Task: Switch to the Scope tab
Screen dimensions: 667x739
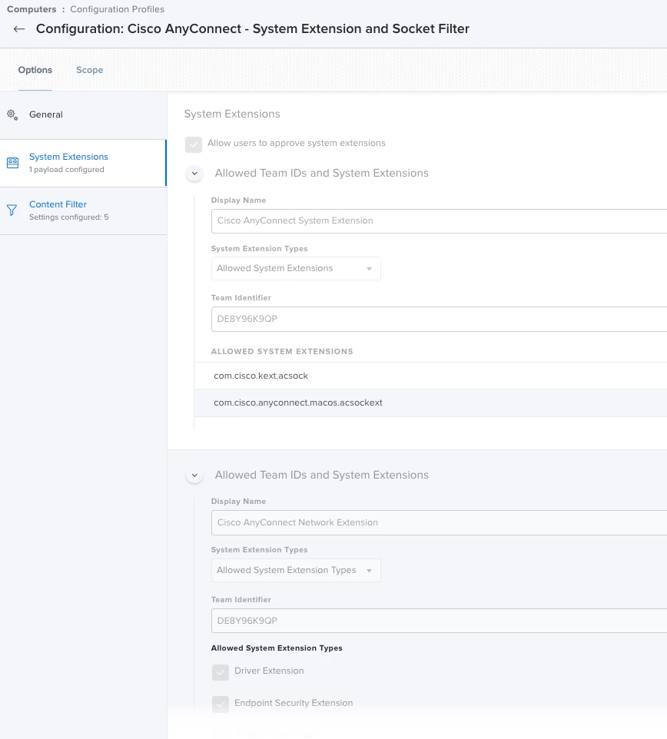Action: click(x=90, y=70)
